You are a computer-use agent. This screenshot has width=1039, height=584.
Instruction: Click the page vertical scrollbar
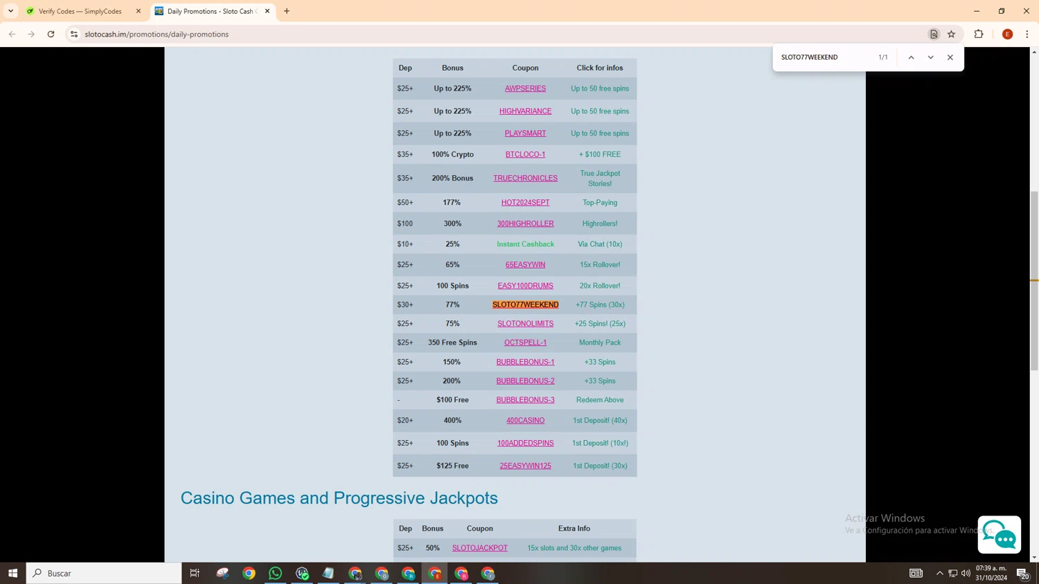pyautogui.click(x=1034, y=281)
